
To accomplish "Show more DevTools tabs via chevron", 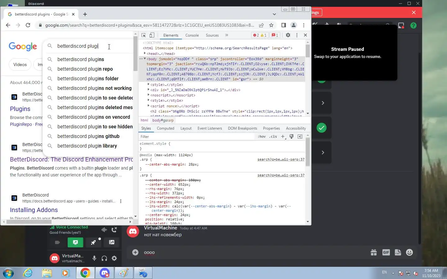I will point(227,35).
